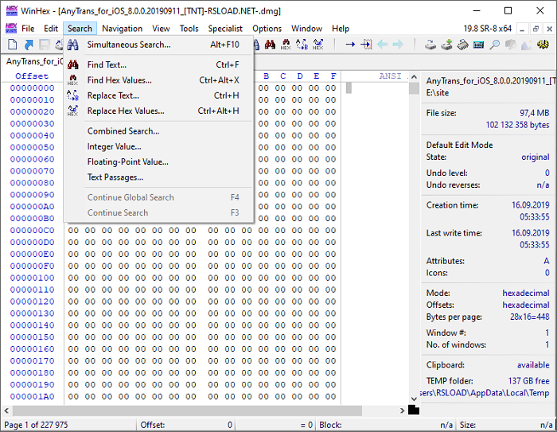The image size is (557, 432).
Task: Select Replace Hex Values menu entry
Action: [125, 111]
